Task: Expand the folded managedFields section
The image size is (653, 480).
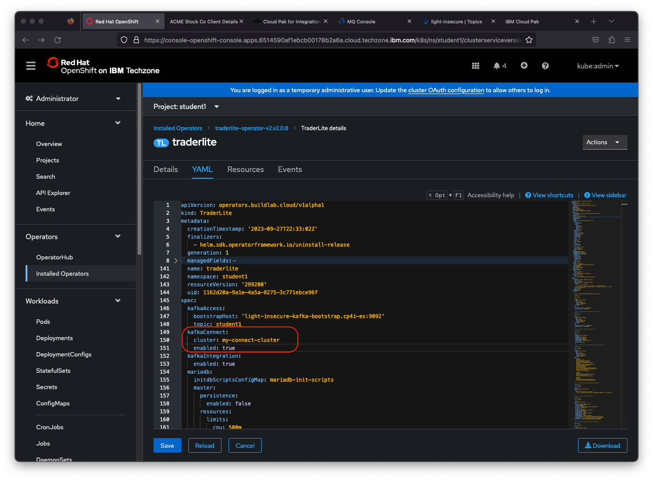Action: tap(176, 260)
